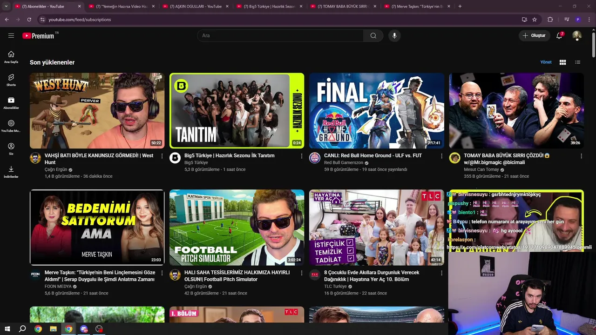Open the TANITIM Big5 thumbnail
Image resolution: width=596 pixels, height=335 pixels.
[x=237, y=111]
